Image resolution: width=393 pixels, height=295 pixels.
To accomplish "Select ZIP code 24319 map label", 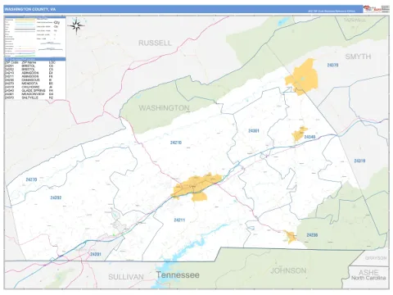I will [359, 161].
